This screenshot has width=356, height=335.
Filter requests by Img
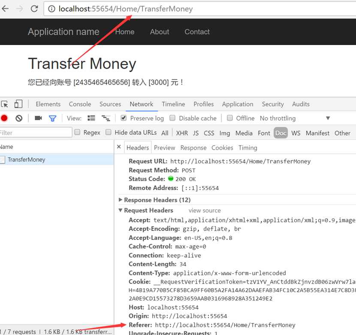tap(225, 133)
